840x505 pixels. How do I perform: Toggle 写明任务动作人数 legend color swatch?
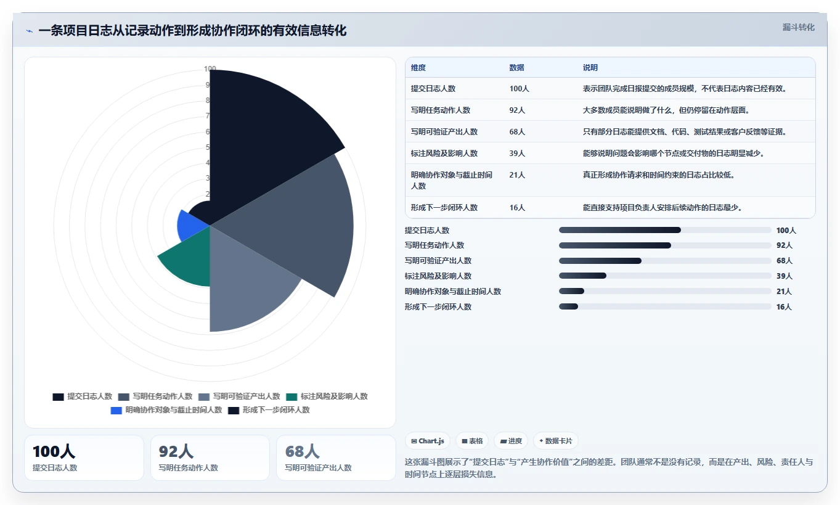tap(124, 396)
